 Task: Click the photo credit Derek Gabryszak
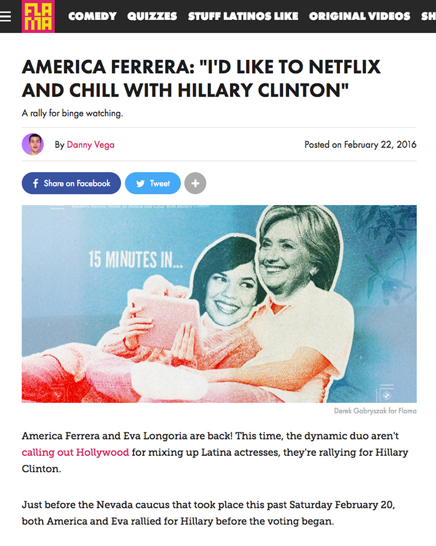pos(375,411)
